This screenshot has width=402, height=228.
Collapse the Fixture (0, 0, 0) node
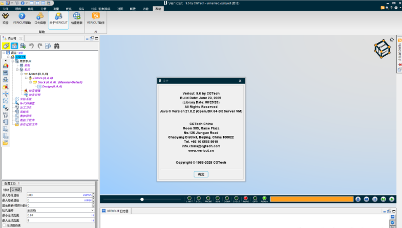[26, 78]
